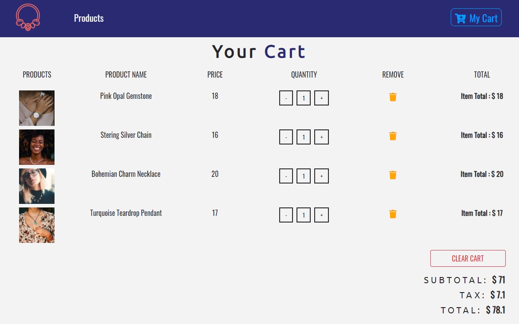This screenshot has height=324, width=519.
Task: Remove Pink Opal Gemstone with trash icon
Action: (x=393, y=97)
